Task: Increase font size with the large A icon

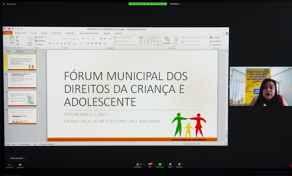Action: point(74,39)
